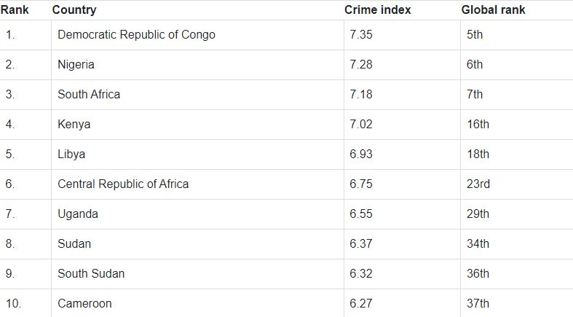
Task: Select the 5th global rank cell
Action: point(475,35)
